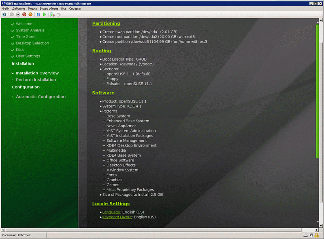Turn off the VM with the black stop icon
The height and width of the screenshot is (239, 324).
point(18,15)
